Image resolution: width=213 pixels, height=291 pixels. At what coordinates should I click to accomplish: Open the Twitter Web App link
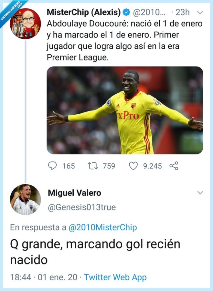click(x=116, y=277)
